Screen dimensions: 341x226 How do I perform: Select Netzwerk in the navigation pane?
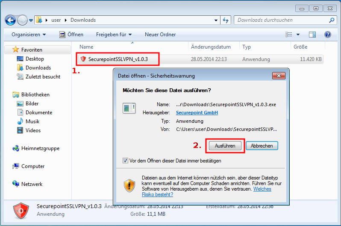pyautogui.click(x=32, y=184)
